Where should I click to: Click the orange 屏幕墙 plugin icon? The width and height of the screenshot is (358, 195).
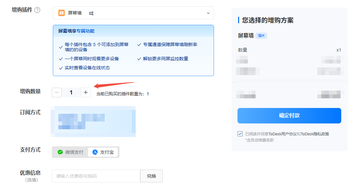coord(61,13)
